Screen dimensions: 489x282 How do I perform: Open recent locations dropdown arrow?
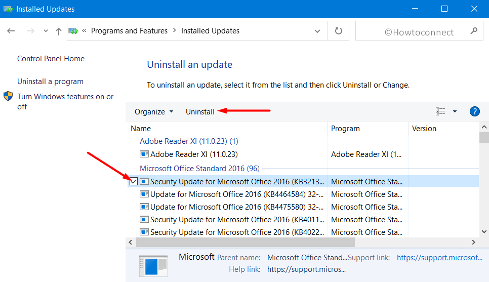(x=46, y=31)
